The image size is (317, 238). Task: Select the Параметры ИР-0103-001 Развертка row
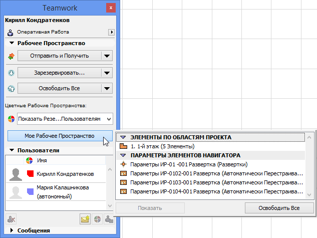[211, 182]
